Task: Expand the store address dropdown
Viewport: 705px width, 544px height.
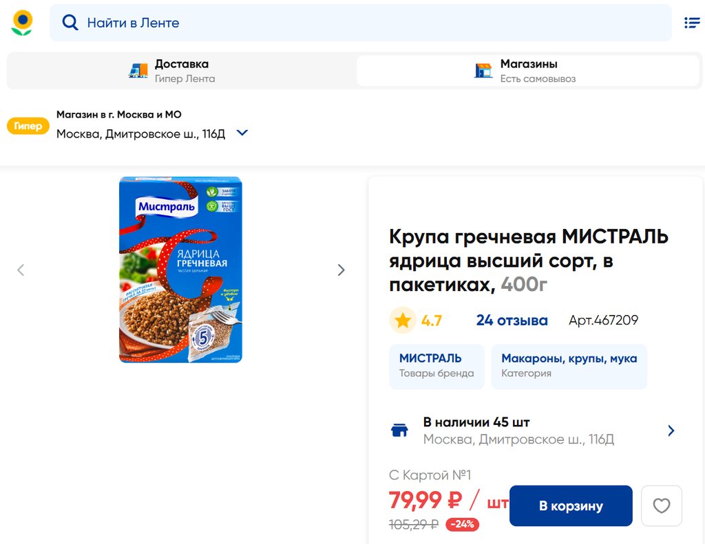Action: tap(242, 133)
